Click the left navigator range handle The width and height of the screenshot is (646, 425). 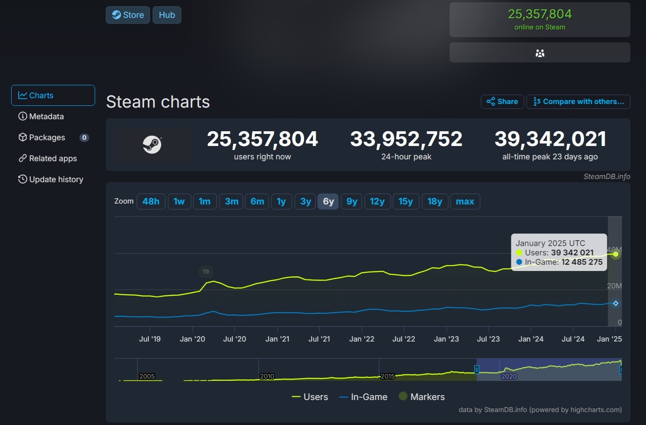pos(477,370)
